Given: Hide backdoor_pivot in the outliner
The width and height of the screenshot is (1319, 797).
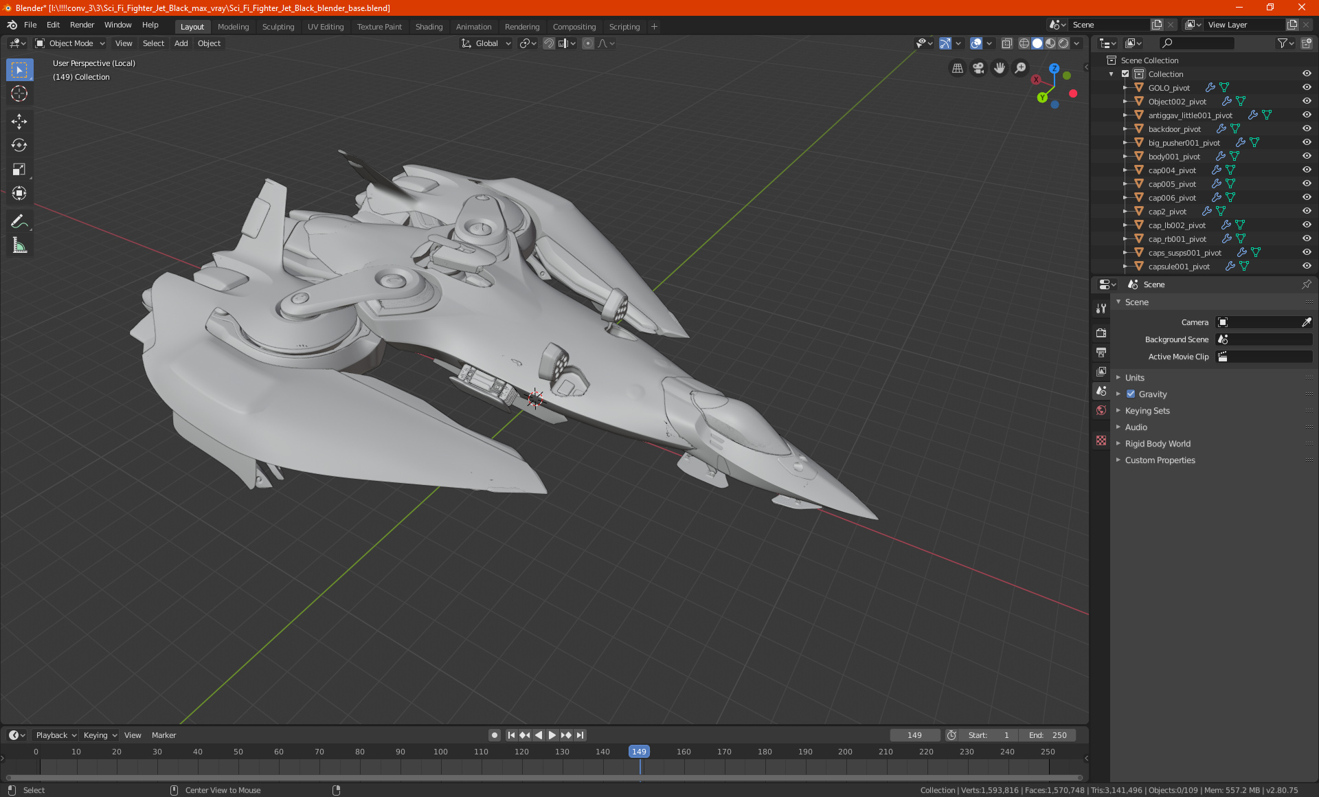Looking at the screenshot, I should pos(1307,129).
